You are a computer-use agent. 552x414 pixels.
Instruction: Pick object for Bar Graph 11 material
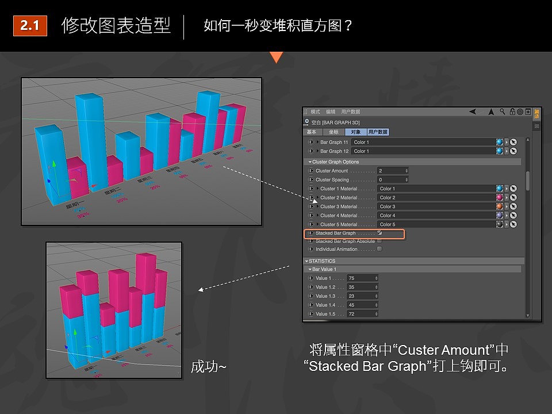click(x=513, y=142)
